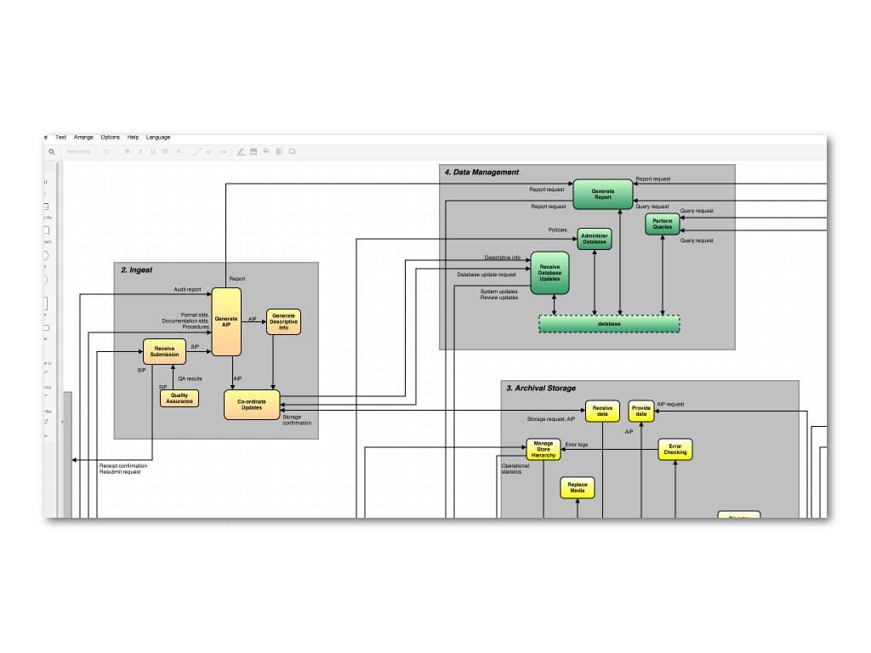Choose the line start arrow icon
This screenshot has width=871, height=653.
(209, 151)
